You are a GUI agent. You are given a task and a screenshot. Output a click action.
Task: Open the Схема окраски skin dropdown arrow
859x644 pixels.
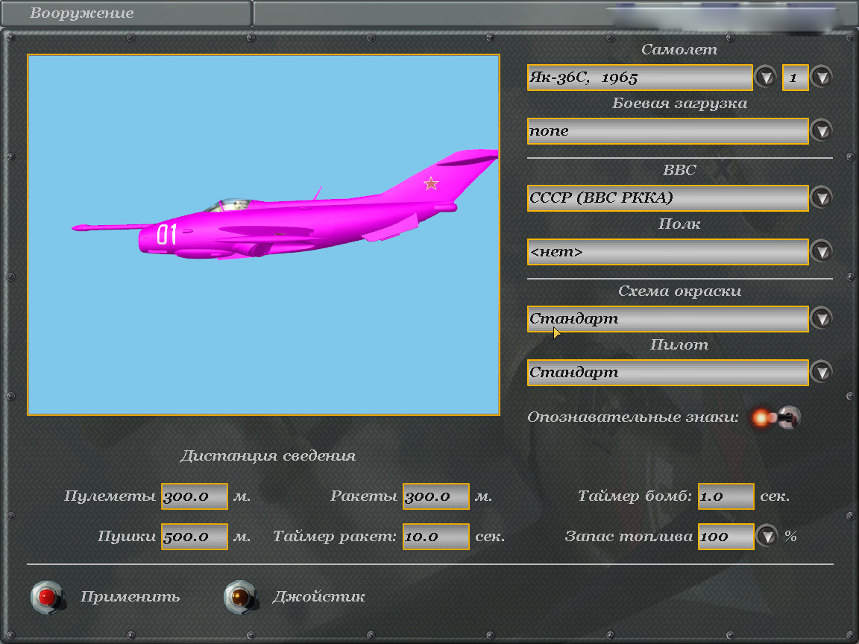tap(821, 319)
